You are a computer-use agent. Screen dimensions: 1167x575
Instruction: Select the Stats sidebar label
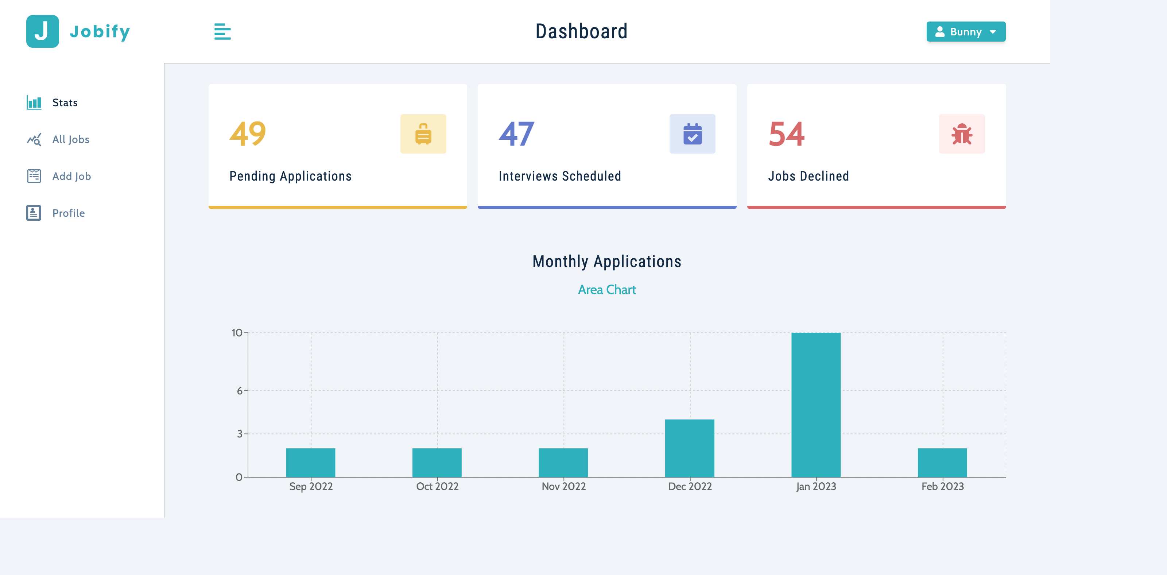point(65,103)
